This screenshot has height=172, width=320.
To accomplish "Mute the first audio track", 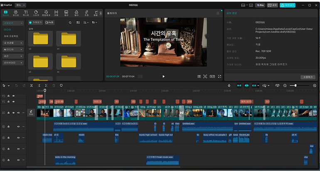I will click(18, 126).
